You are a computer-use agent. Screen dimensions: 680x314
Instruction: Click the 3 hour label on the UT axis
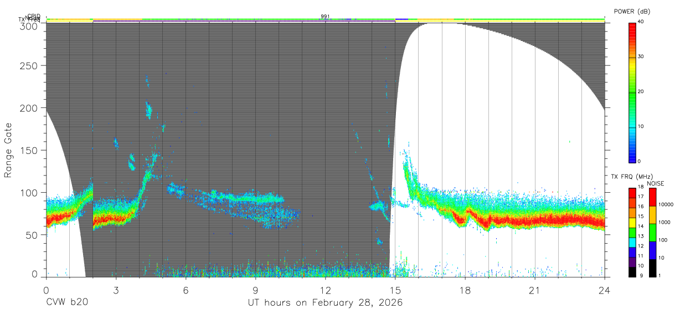click(116, 290)
